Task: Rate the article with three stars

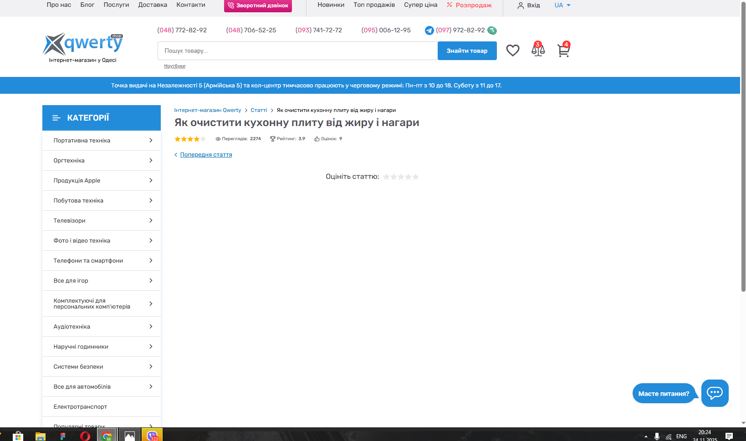Action: point(401,177)
